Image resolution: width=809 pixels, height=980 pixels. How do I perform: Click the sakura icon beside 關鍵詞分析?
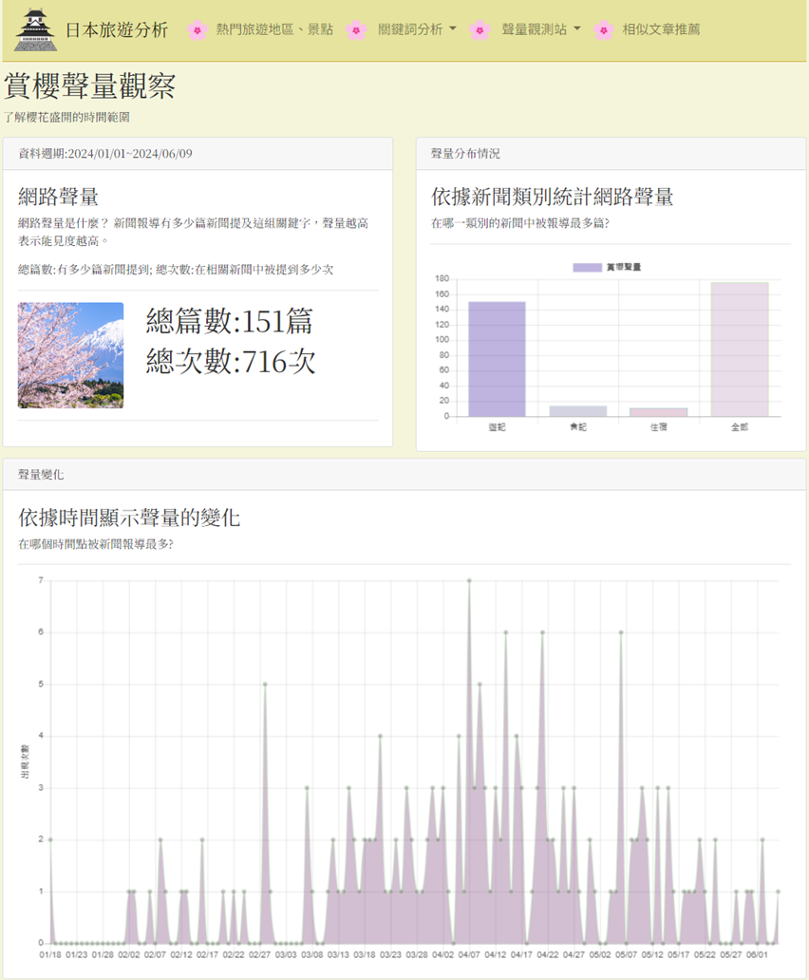356,30
